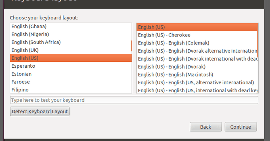
Task: Click the left list's orange scrollbar
Action: tap(131, 46)
